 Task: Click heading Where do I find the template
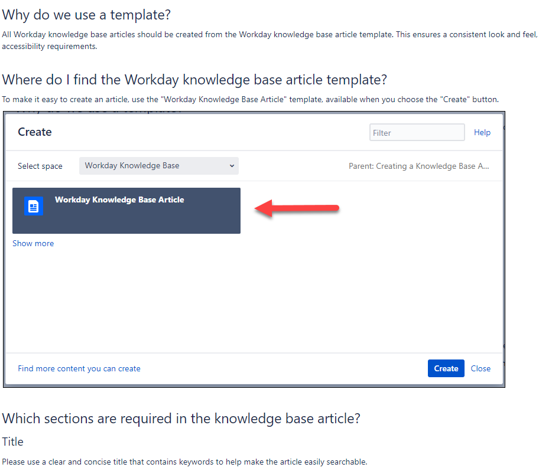click(x=194, y=80)
